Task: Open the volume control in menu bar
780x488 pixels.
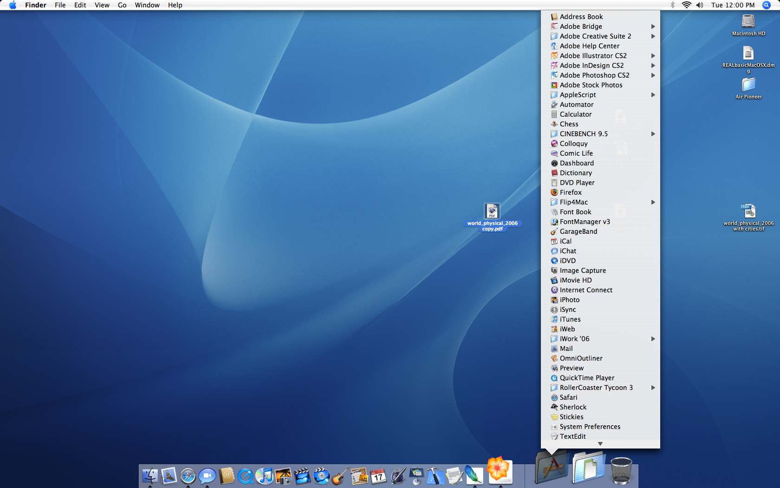Action: tap(700, 5)
